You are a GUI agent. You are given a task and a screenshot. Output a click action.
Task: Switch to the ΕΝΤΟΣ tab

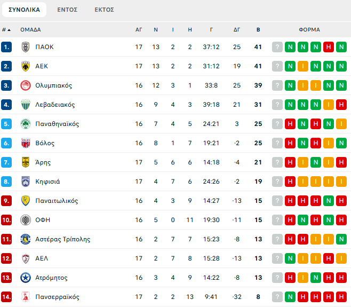[x=67, y=10]
